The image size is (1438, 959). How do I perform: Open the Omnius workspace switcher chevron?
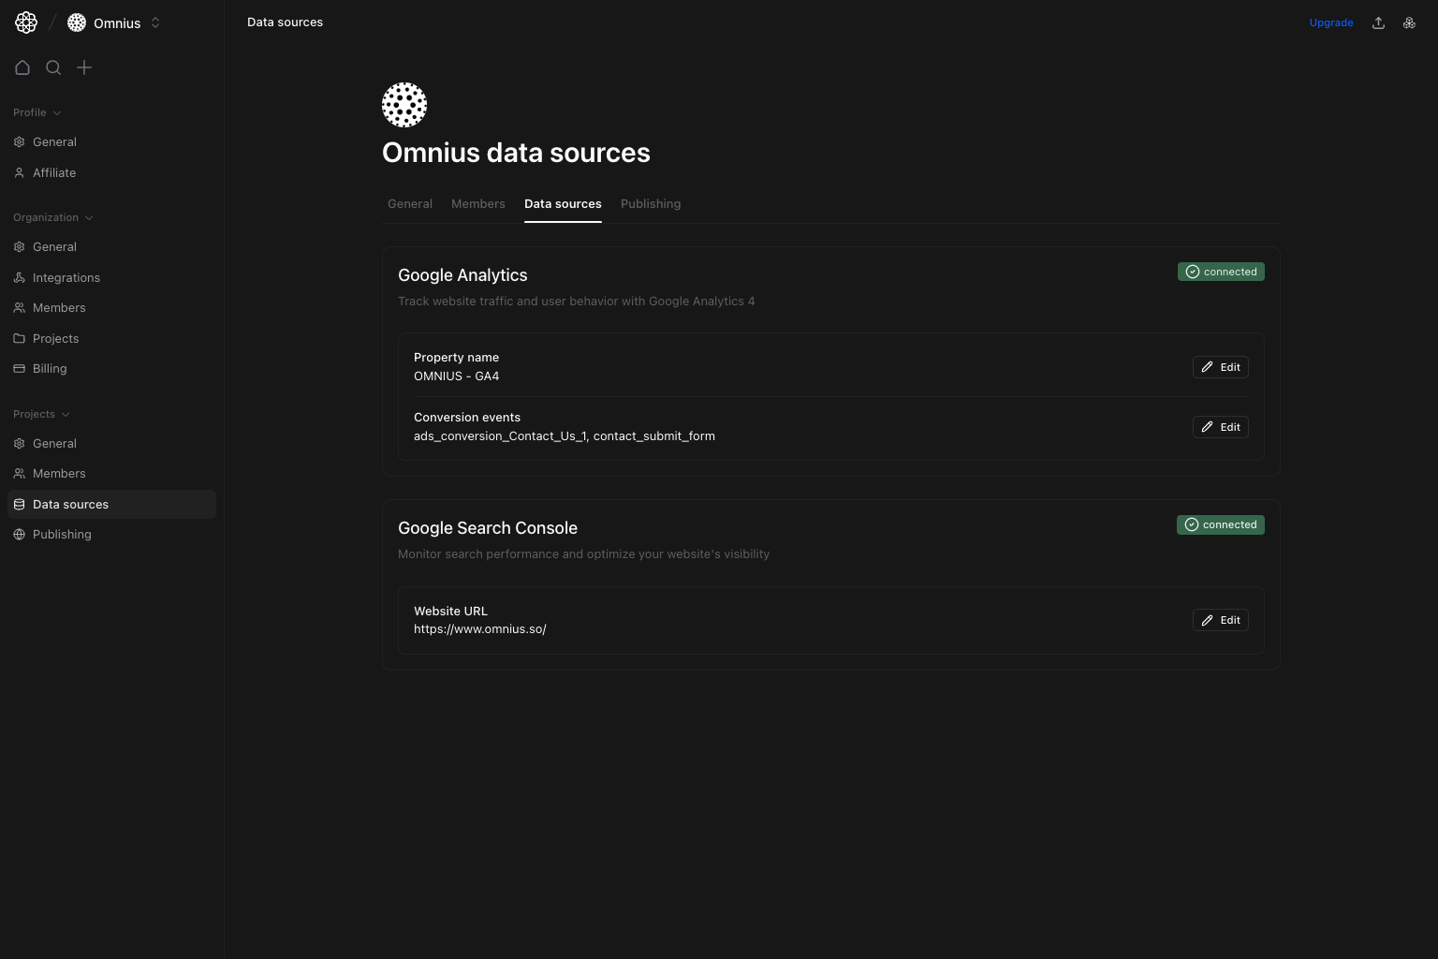[155, 22]
